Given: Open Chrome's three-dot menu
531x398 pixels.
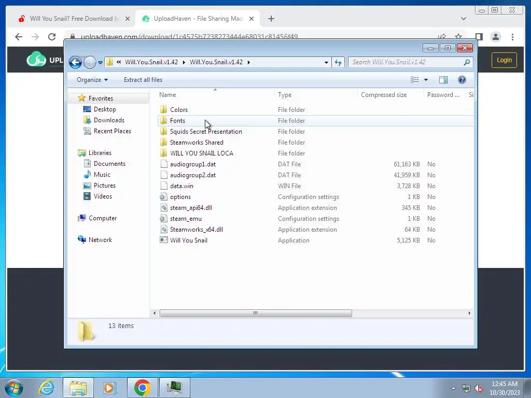Looking at the screenshot, I should [512, 37].
